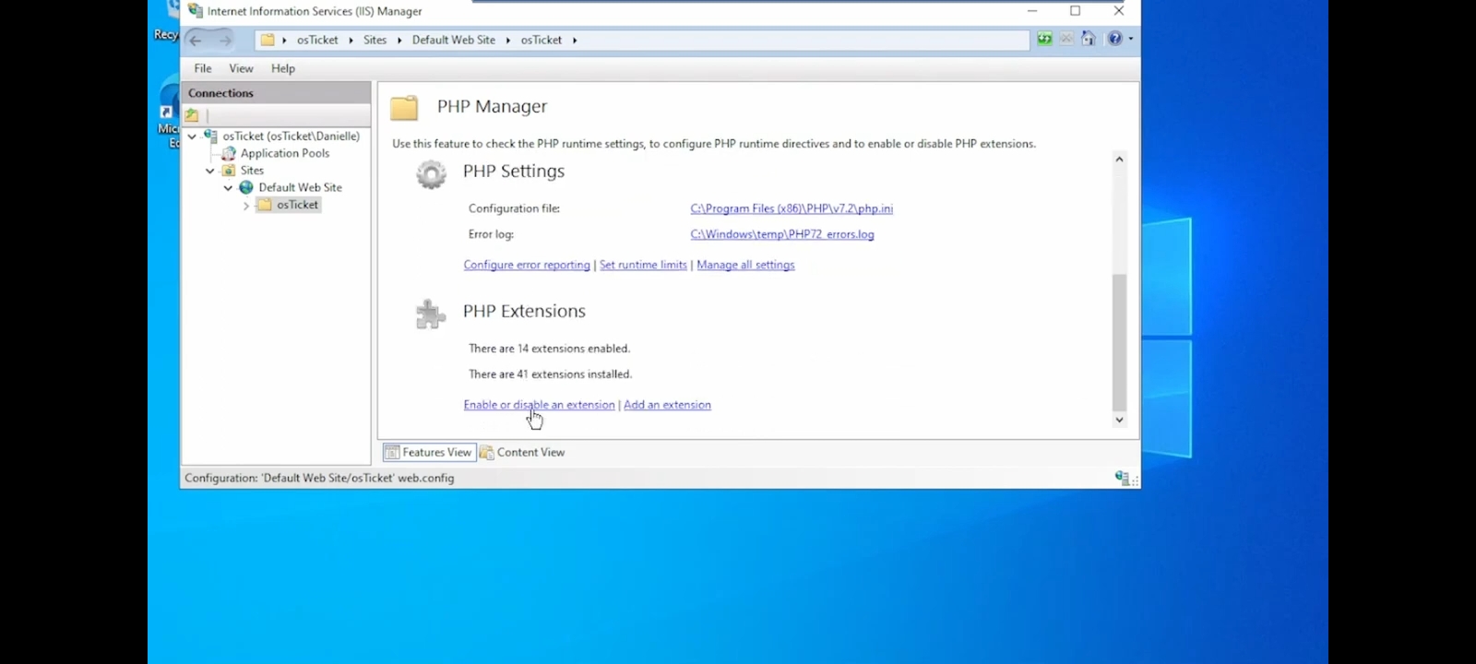Click the first osTicket breadcrumb segment
Screen dimensions: 1476x664
(317, 40)
